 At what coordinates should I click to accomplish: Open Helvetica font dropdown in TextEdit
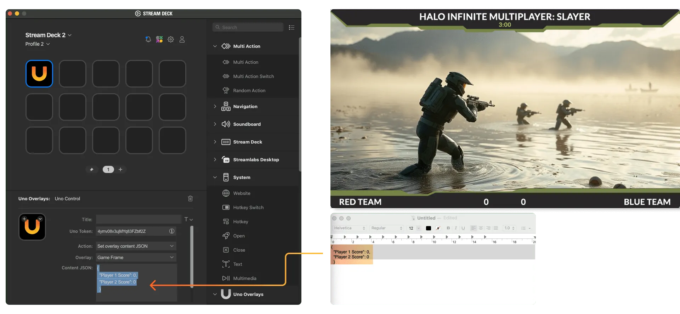pos(349,228)
